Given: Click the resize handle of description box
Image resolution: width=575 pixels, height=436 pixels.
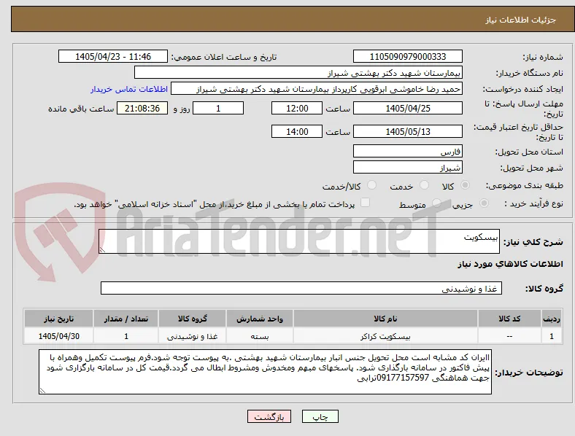Looking at the screenshot, I should pyautogui.click(x=102, y=250).
